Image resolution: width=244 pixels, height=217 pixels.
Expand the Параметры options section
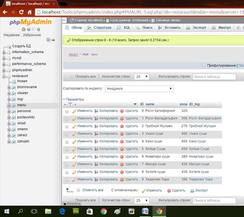click(x=74, y=99)
